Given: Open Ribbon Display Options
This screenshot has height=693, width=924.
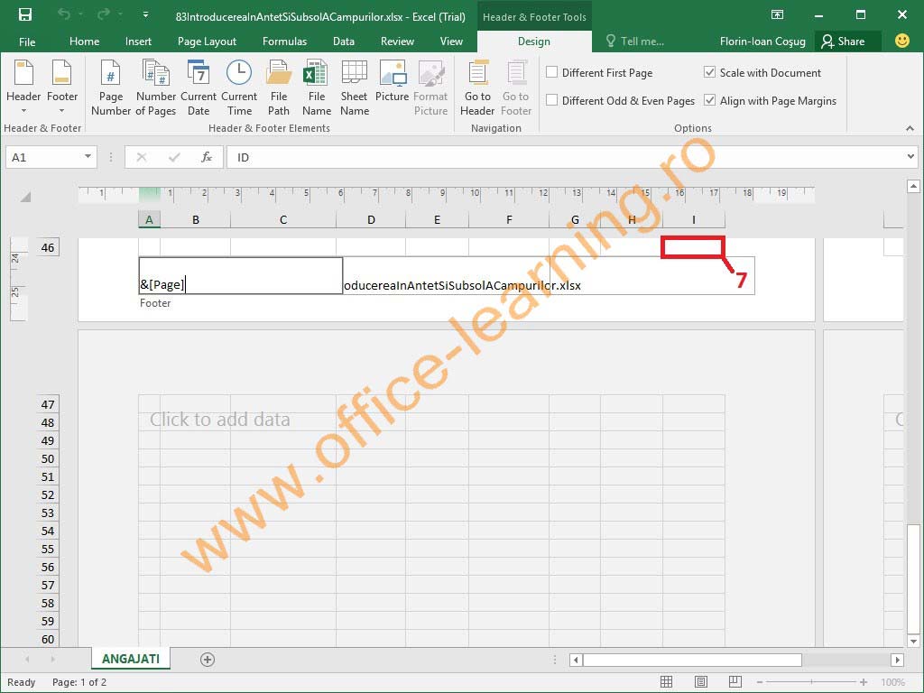Looking at the screenshot, I should coord(777,14).
